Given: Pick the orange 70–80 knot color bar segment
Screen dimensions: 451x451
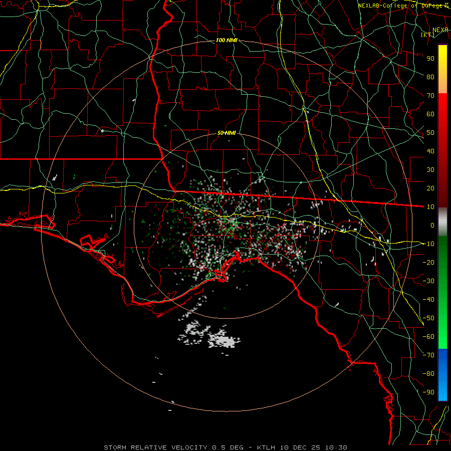Looking at the screenshot, I should pyautogui.click(x=442, y=84).
